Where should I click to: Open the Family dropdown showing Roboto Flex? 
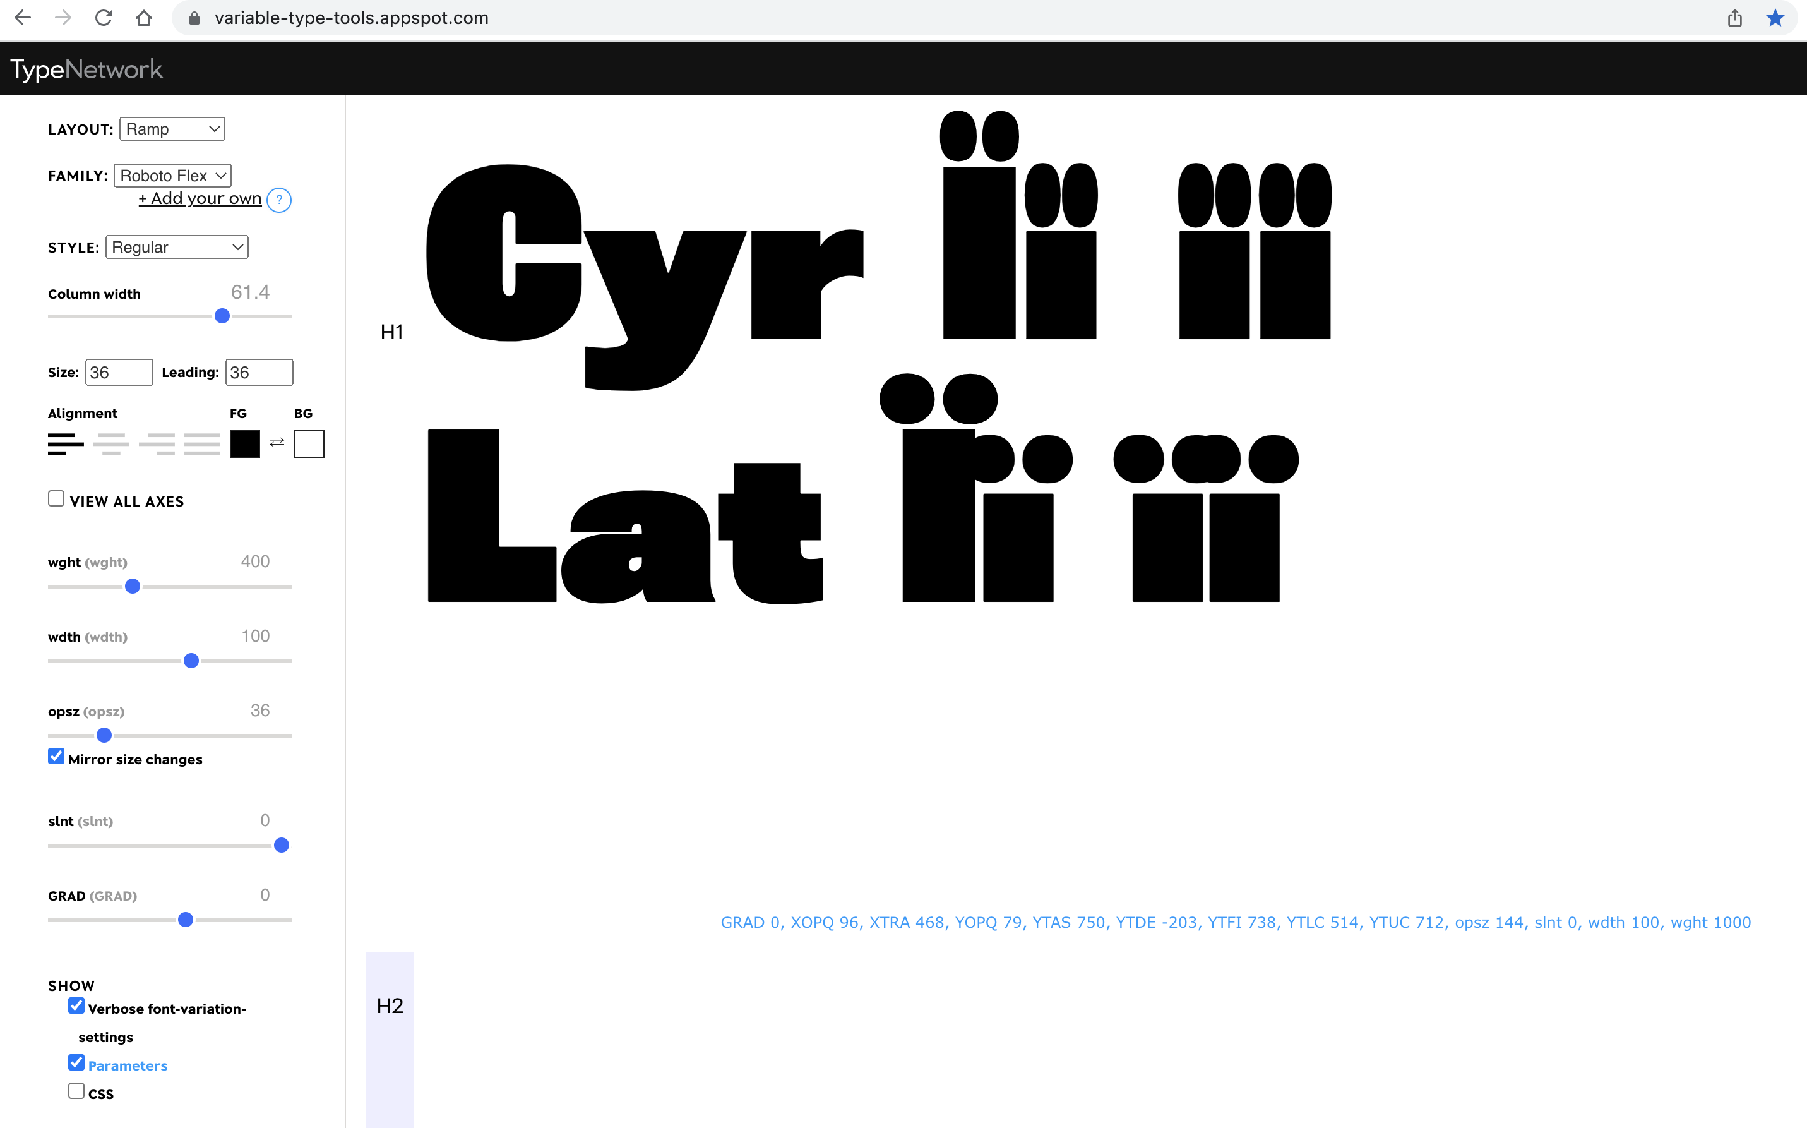click(172, 176)
